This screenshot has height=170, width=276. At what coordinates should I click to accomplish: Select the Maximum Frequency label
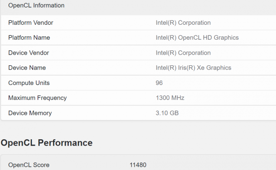click(37, 98)
